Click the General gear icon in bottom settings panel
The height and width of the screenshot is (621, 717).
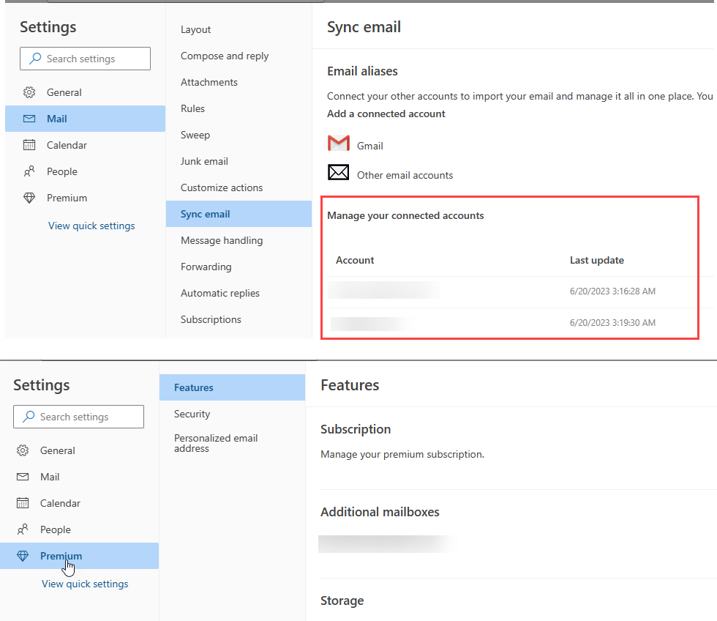[23, 451]
